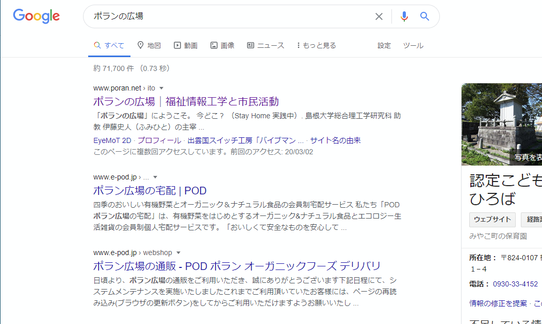The width and height of the screenshot is (542, 324).
Task: Open result ポランの広場｜福祉情報工学と市民活動
Action: [186, 101]
